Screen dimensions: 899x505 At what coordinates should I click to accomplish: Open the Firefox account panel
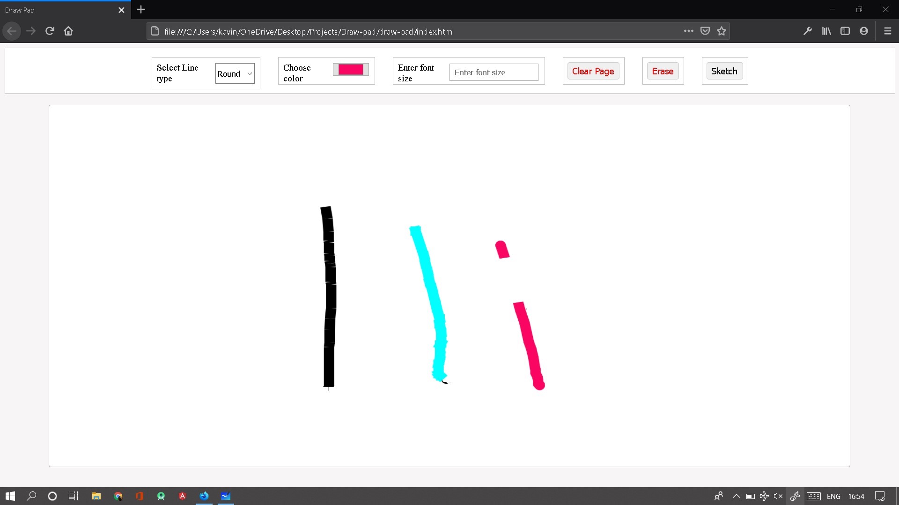(x=863, y=31)
